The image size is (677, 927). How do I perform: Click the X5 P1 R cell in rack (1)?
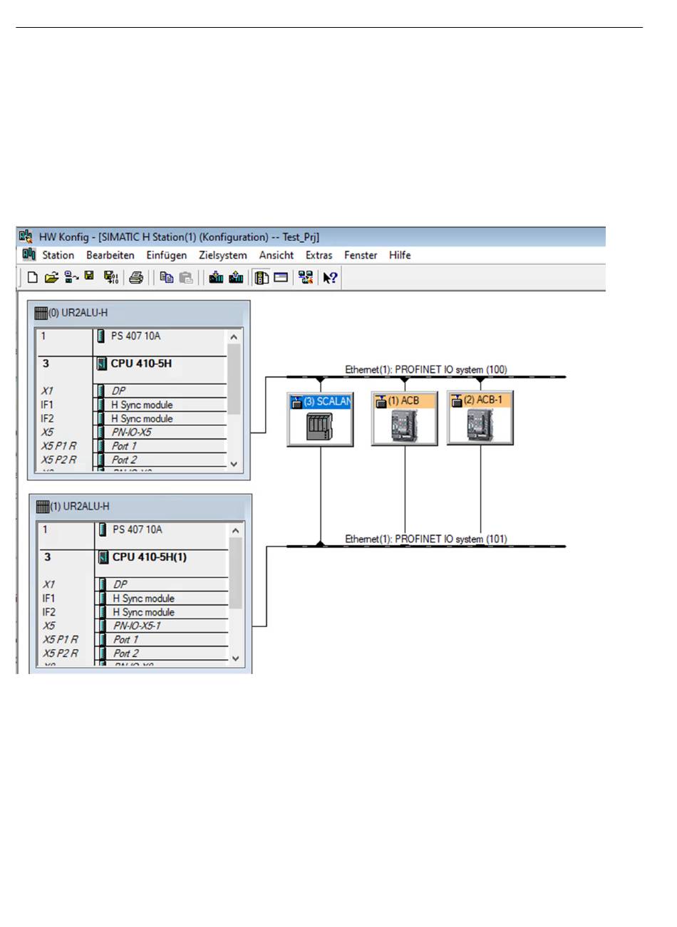(61, 639)
